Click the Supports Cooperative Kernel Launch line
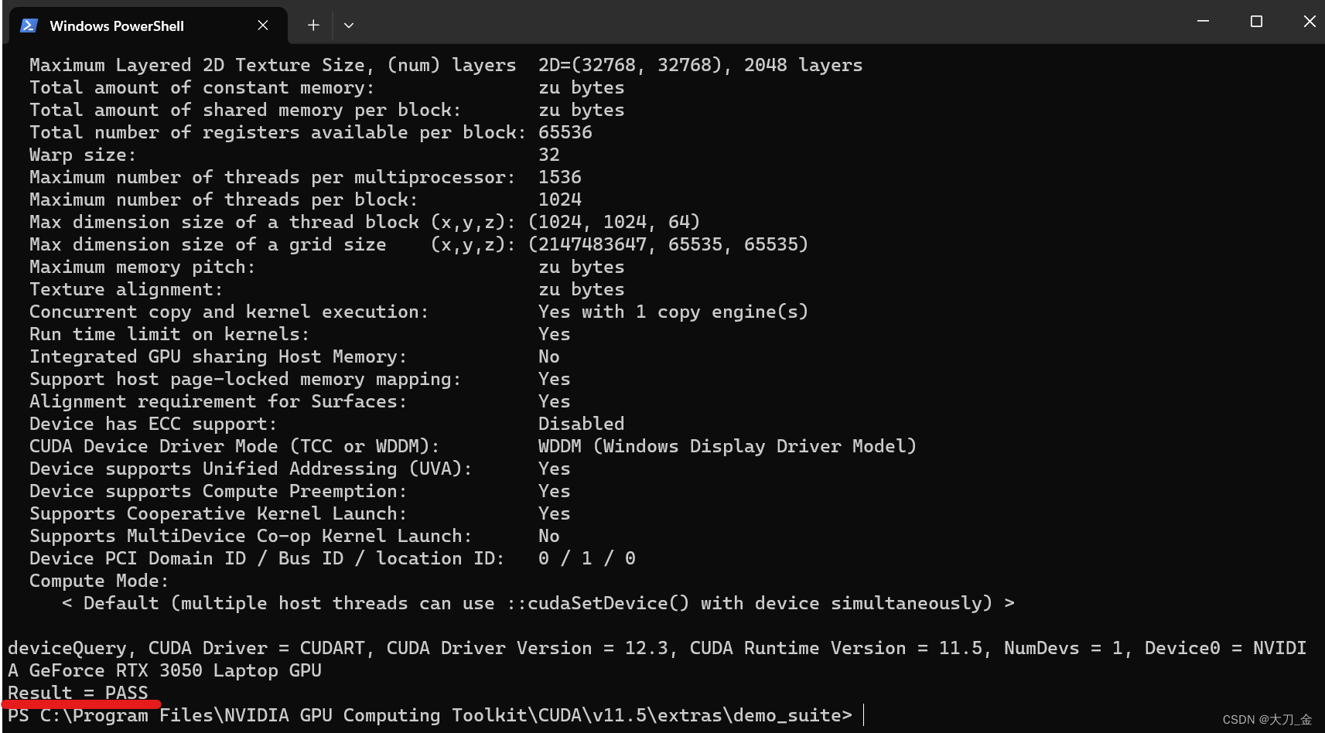This screenshot has height=733, width=1325. click(217, 513)
